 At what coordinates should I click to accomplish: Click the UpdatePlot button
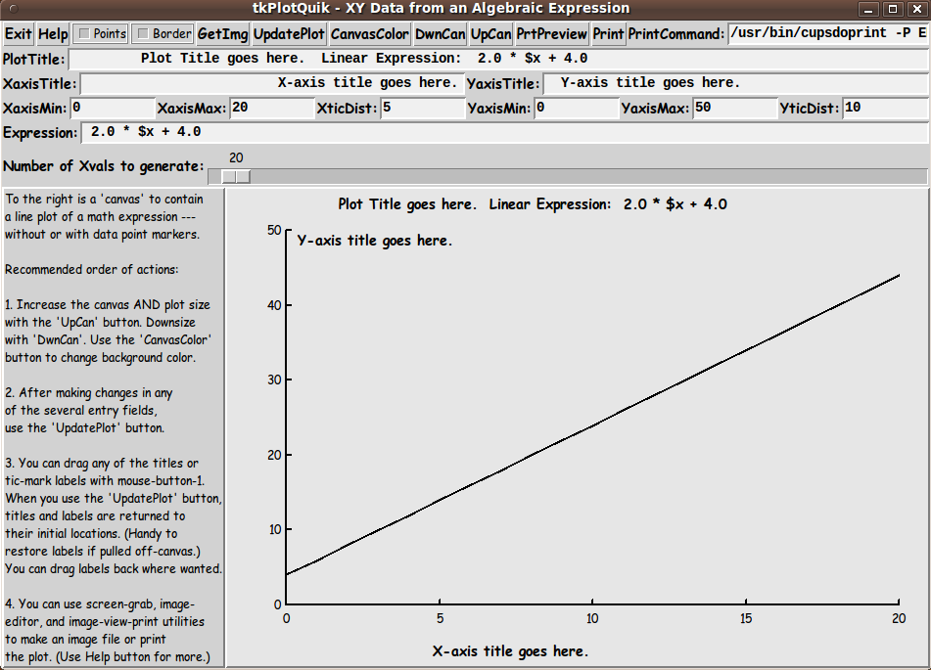[x=289, y=34]
